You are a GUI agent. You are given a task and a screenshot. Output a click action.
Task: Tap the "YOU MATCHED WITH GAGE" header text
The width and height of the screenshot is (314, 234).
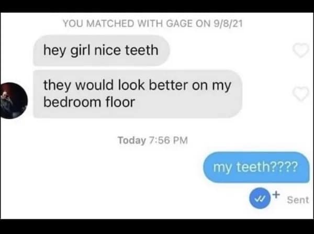(153, 24)
